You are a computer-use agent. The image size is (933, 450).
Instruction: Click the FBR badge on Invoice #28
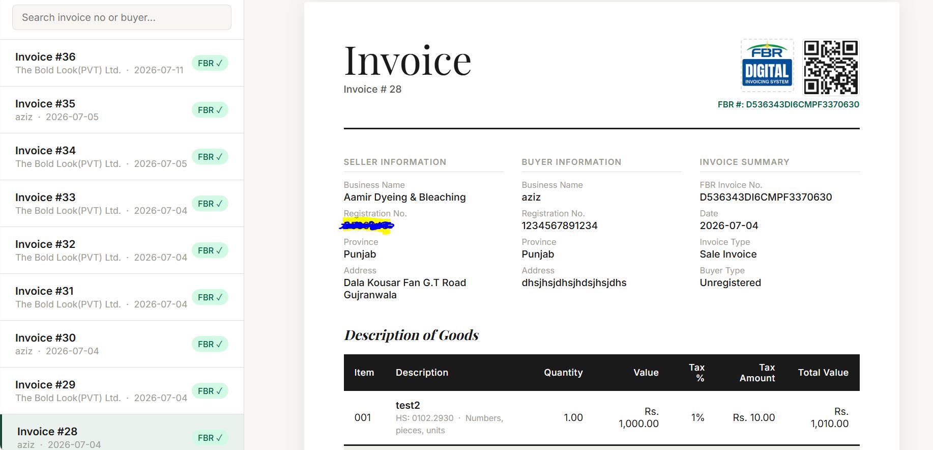[x=210, y=438]
